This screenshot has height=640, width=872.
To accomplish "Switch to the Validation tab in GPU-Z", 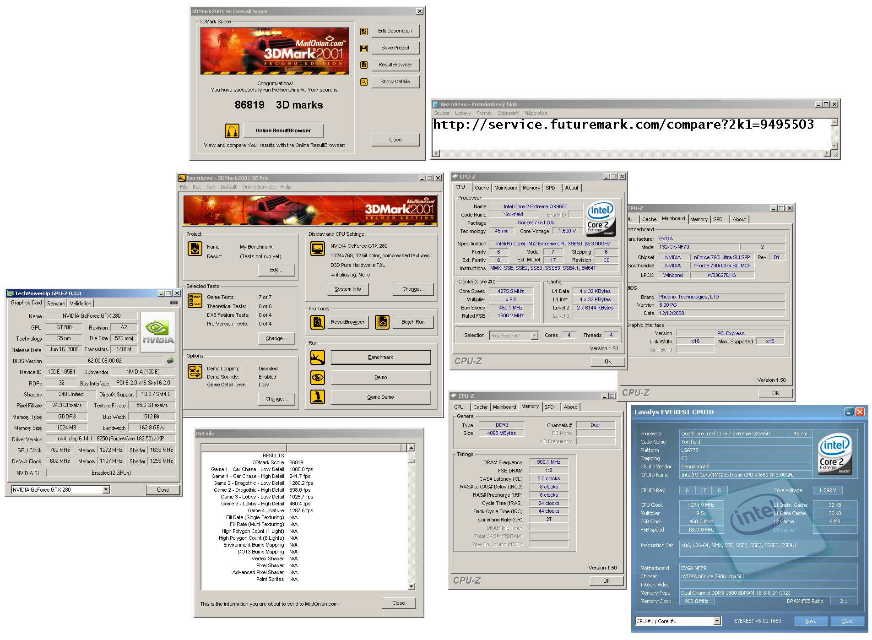I will pyautogui.click(x=81, y=304).
